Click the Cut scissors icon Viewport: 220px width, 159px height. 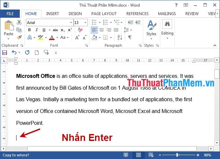(x=19, y=22)
